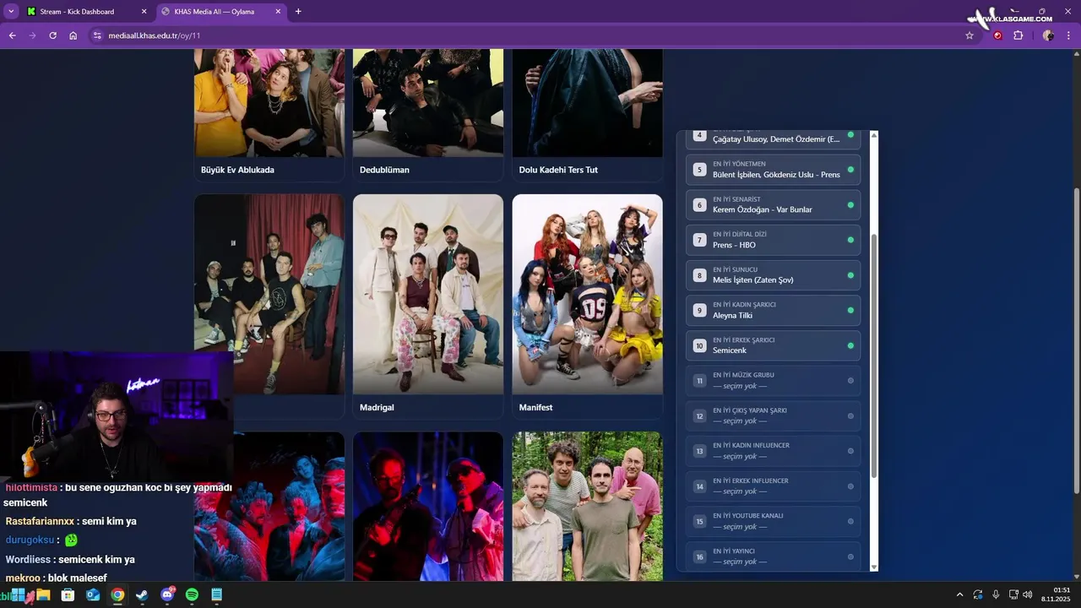
Task: Open category 15 En İyi YouTube Kanalı
Action: click(773, 521)
